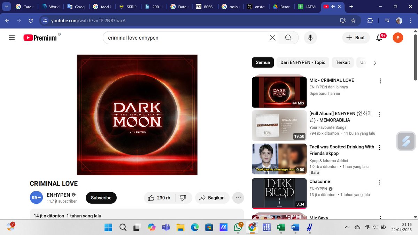Open ENHYPEN channel avatar
This screenshot has width=418, height=235.
pyautogui.click(x=36, y=197)
